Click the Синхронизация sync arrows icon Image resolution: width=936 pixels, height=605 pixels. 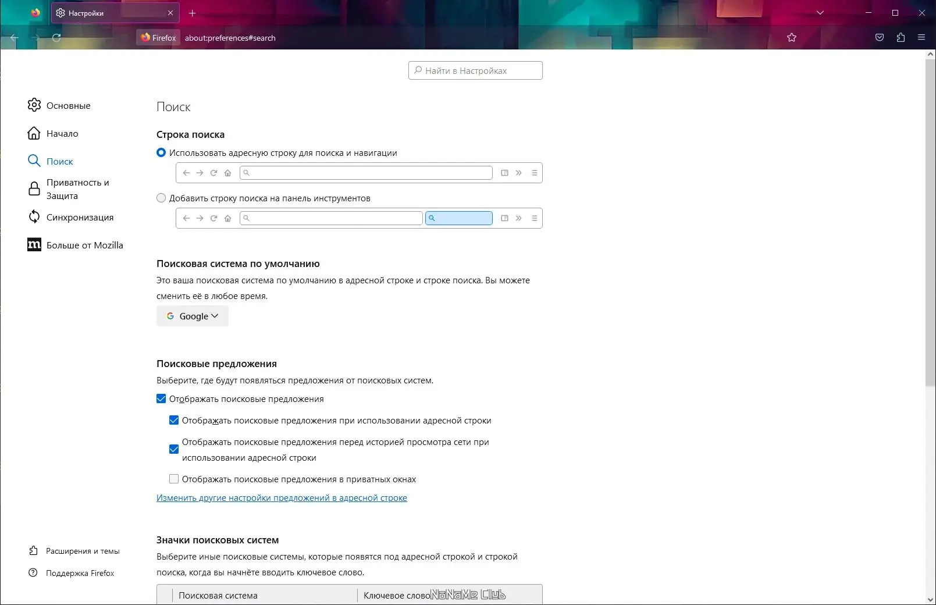34,216
